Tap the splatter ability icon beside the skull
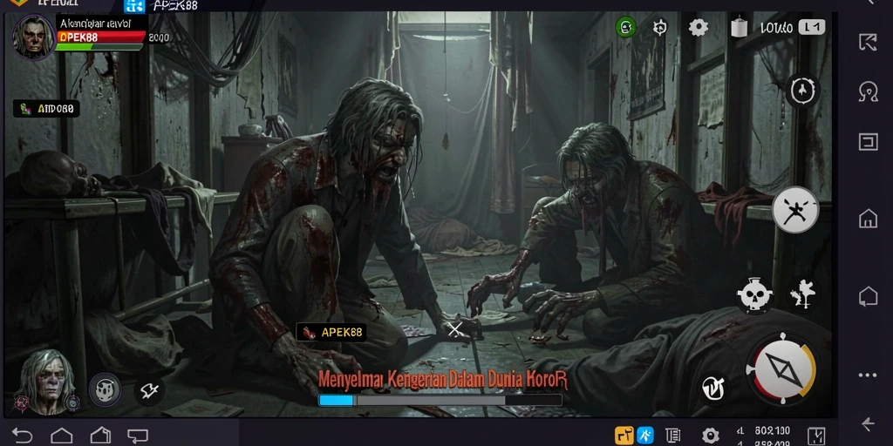Viewport: 893px width, 446px height. click(803, 294)
